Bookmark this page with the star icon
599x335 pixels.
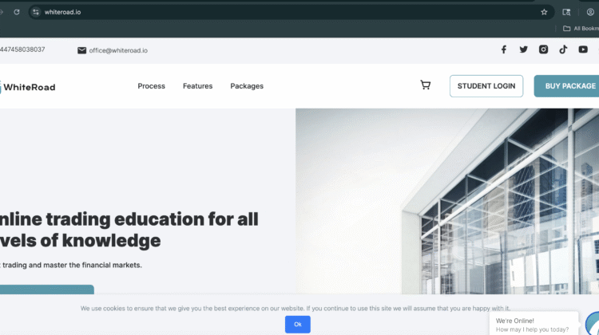click(x=544, y=12)
